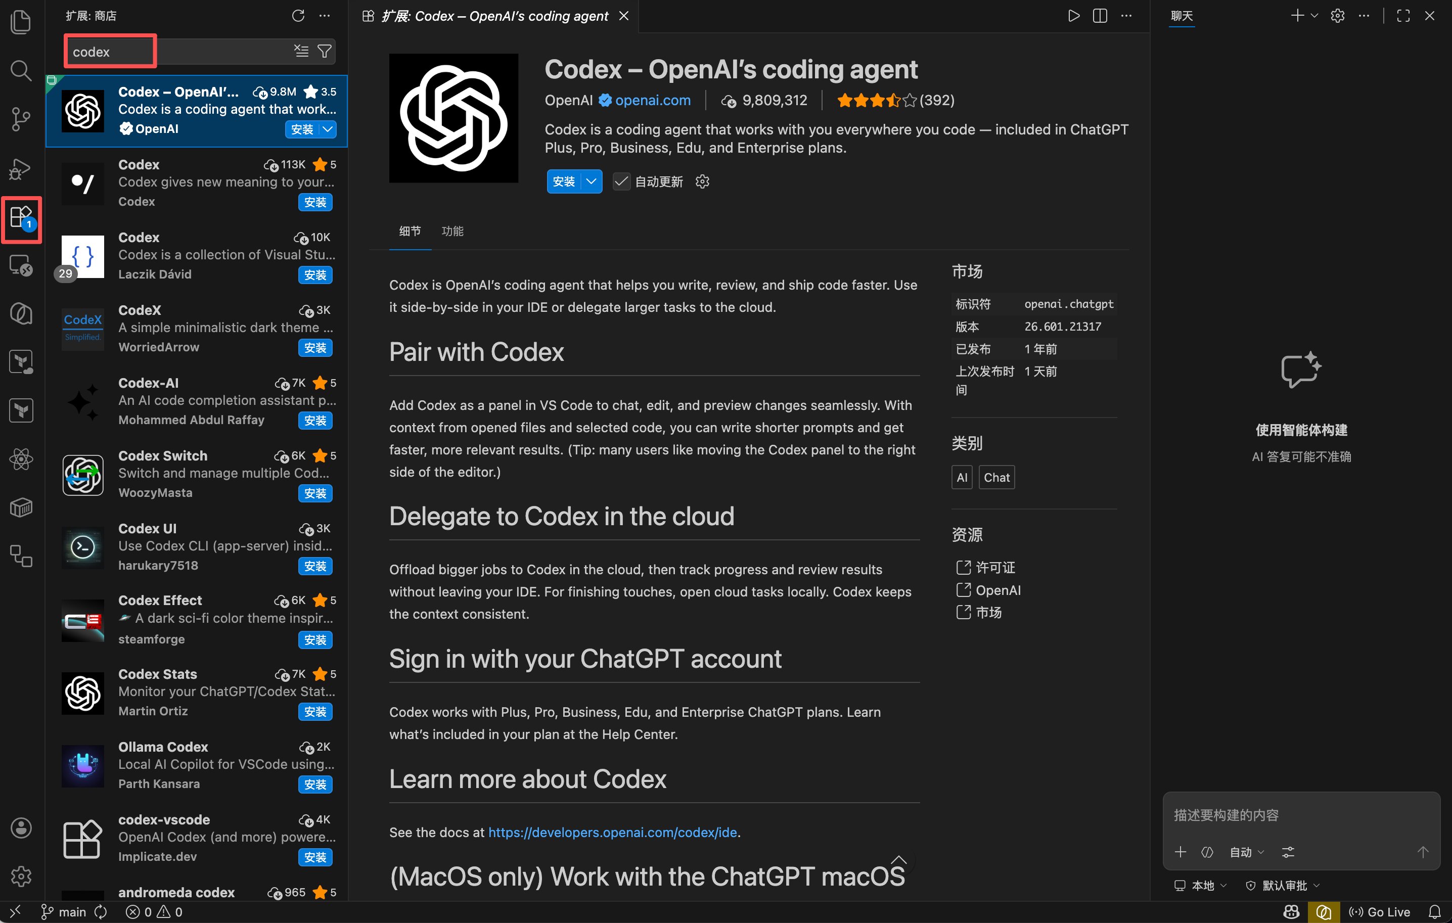
Task: Split the editor to the right
Action: pos(1100,16)
